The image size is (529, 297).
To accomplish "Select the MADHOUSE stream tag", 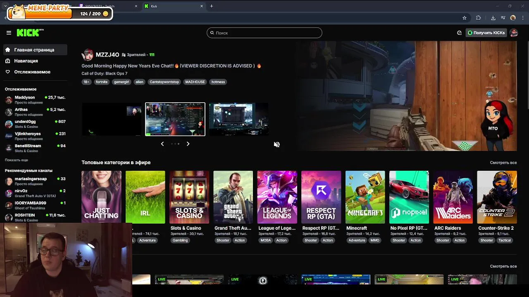I will [x=195, y=82].
